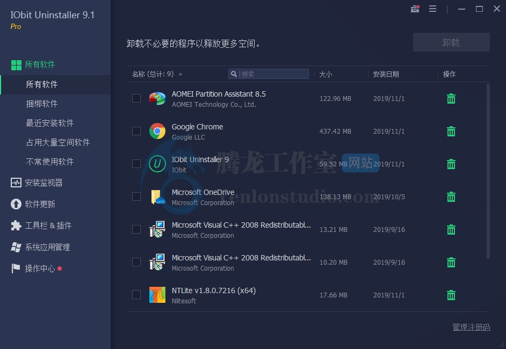Tick the checkbox for AOMEI Partition Assistant 8.5
This screenshot has height=349, width=506.
click(x=136, y=98)
